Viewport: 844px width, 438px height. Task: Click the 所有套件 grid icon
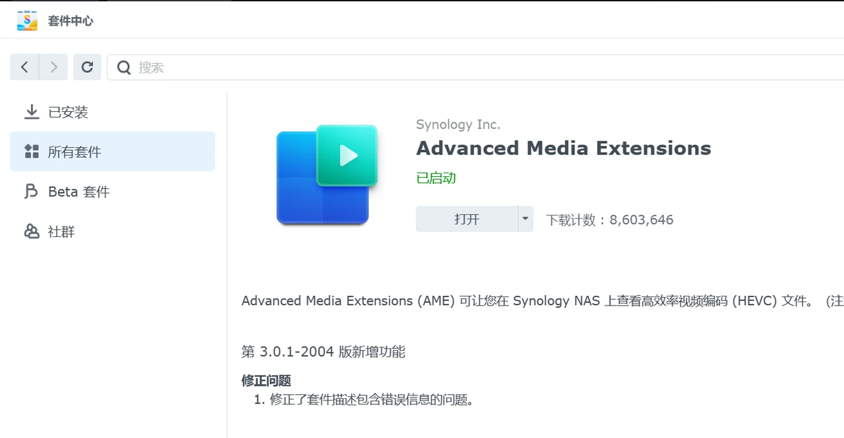32,151
